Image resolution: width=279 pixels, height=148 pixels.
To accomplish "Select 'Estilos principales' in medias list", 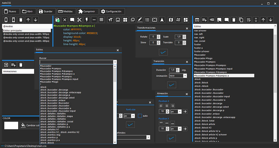I will point(27,31).
